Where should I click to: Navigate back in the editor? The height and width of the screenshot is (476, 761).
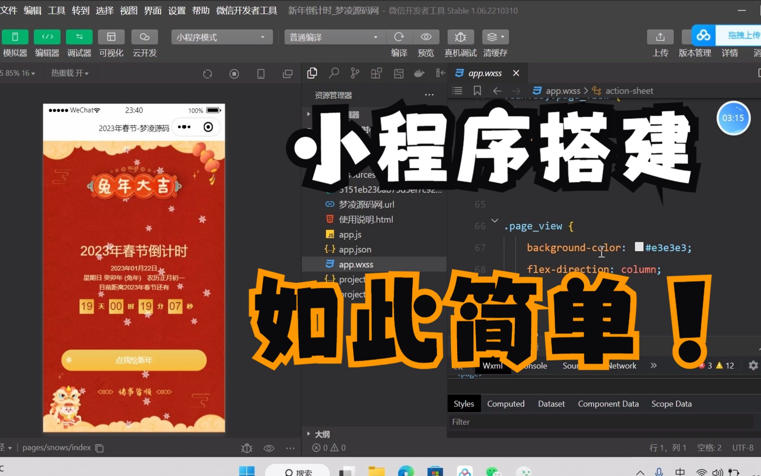497,90
